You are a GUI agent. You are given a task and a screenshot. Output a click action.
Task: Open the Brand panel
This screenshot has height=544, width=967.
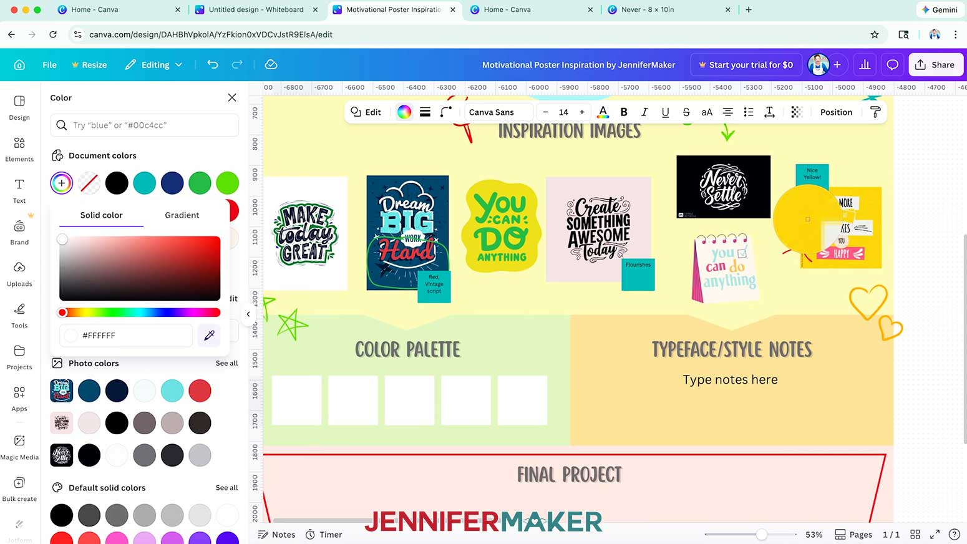tap(19, 232)
